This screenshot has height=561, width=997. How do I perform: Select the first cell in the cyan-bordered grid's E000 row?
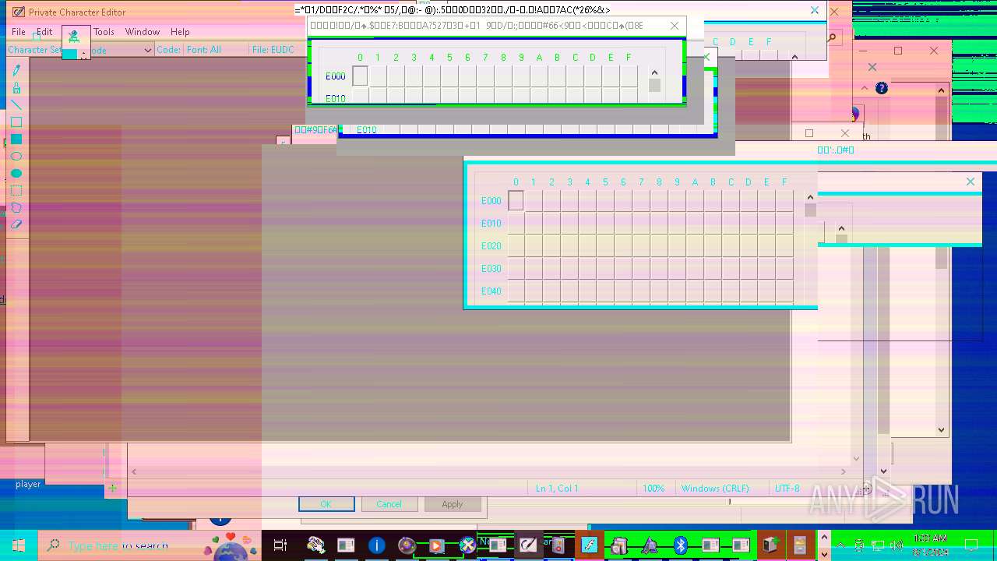click(516, 200)
